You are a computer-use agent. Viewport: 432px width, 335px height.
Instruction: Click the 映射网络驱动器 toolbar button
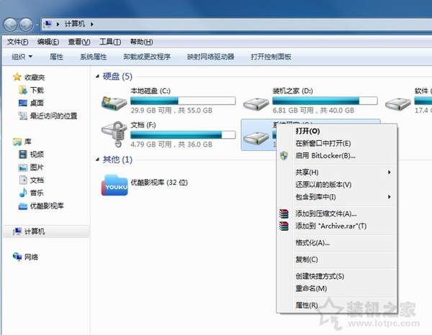click(211, 57)
